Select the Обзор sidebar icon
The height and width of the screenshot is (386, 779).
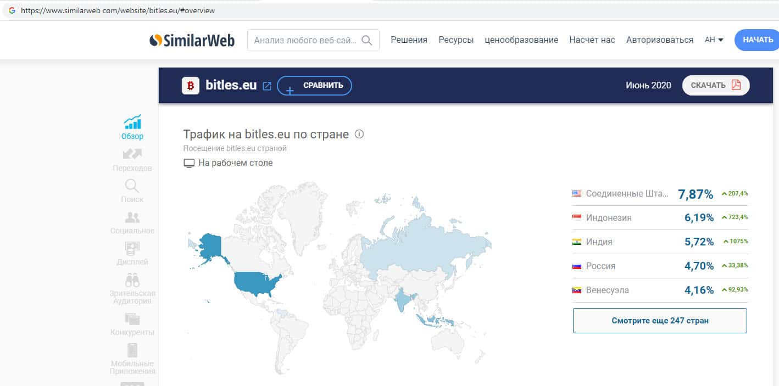[x=132, y=122]
